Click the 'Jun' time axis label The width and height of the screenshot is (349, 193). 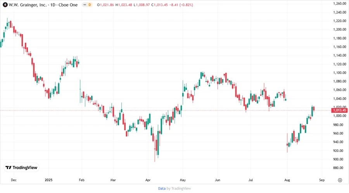[218, 180]
